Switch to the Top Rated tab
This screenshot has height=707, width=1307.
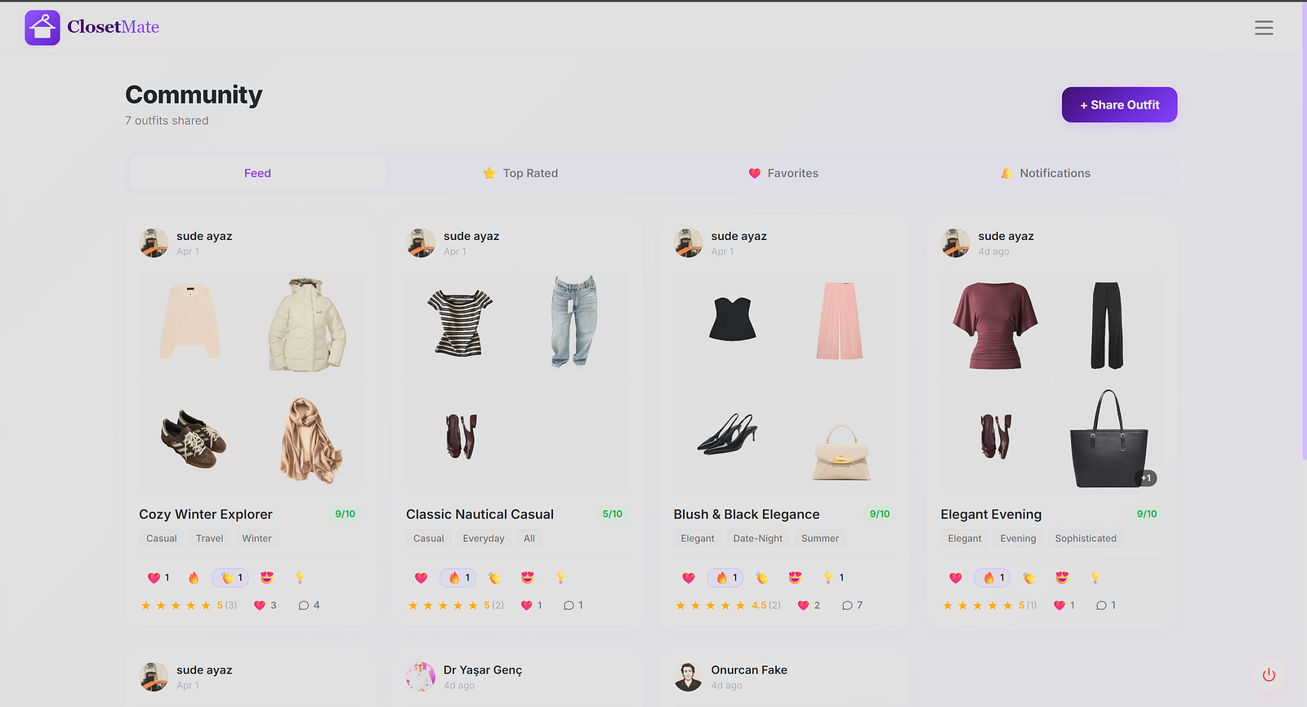pyautogui.click(x=520, y=173)
